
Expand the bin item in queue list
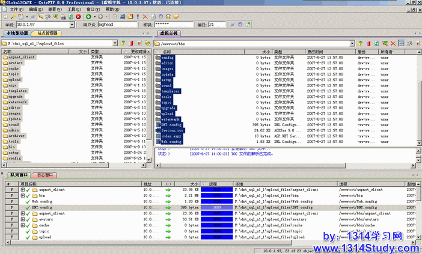point(22,196)
